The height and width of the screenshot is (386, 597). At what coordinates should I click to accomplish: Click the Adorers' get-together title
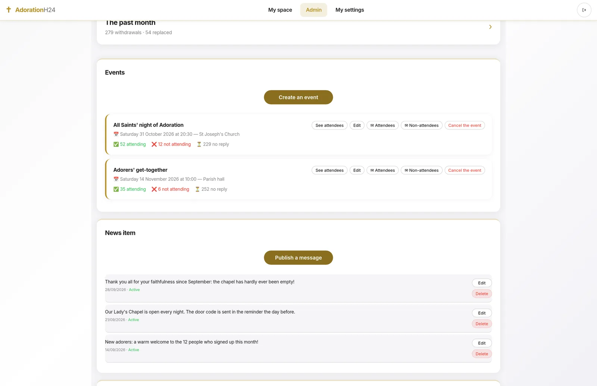(140, 170)
